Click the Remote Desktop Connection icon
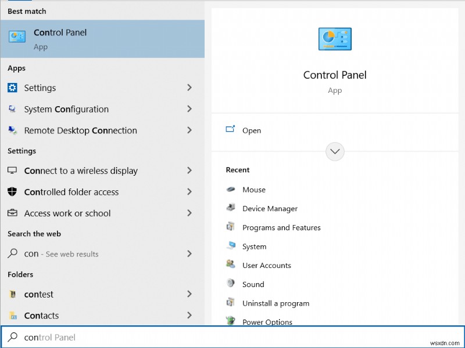The image size is (465, 348). pyautogui.click(x=13, y=130)
